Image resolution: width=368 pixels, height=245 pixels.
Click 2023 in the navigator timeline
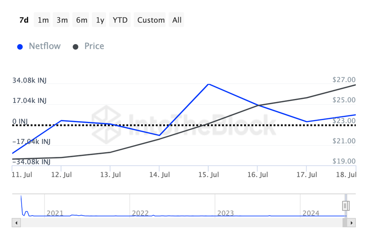click(226, 213)
